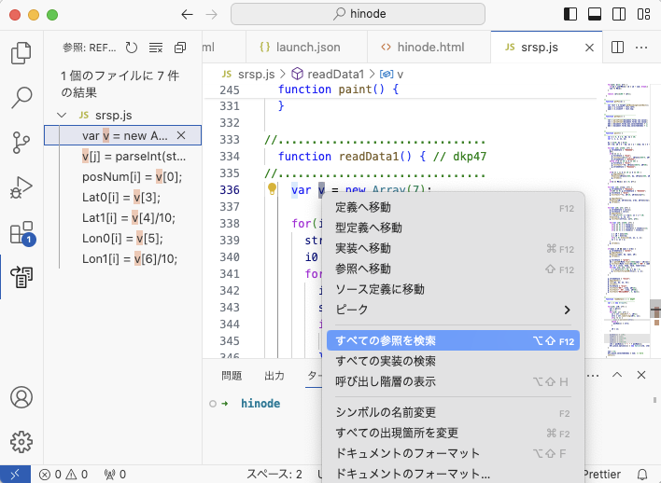The image size is (661, 483).
Task: Open errors and warnings count in status bar
Action: pyautogui.click(x=63, y=475)
